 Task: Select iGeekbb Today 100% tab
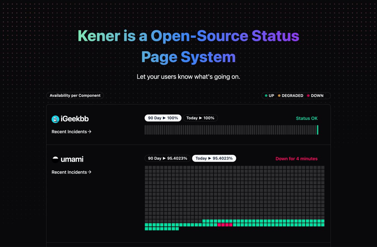(200, 118)
